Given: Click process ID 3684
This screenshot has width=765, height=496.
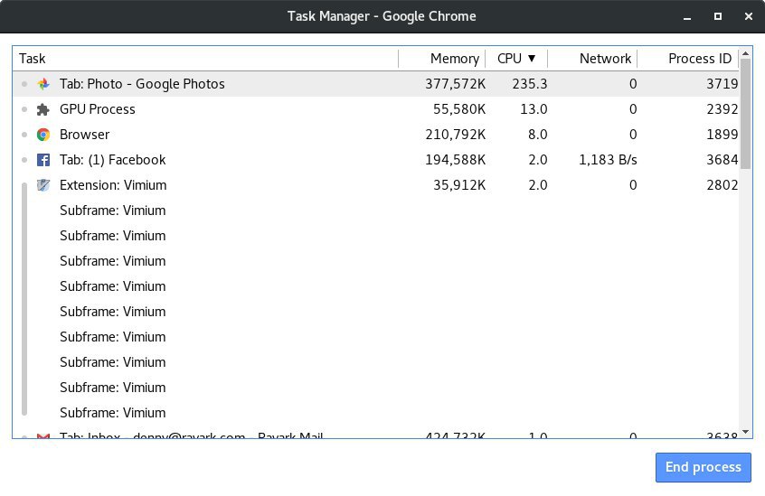Looking at the screenshot, I should (722, 160).
